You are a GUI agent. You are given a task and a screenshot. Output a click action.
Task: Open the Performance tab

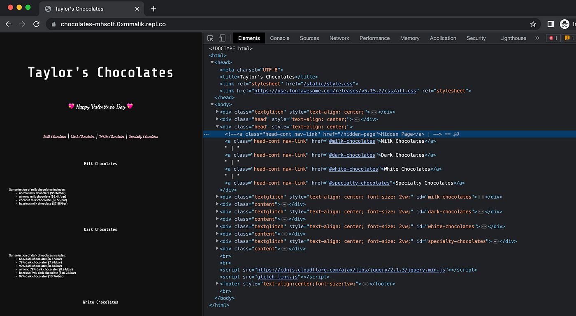point(374,38)
